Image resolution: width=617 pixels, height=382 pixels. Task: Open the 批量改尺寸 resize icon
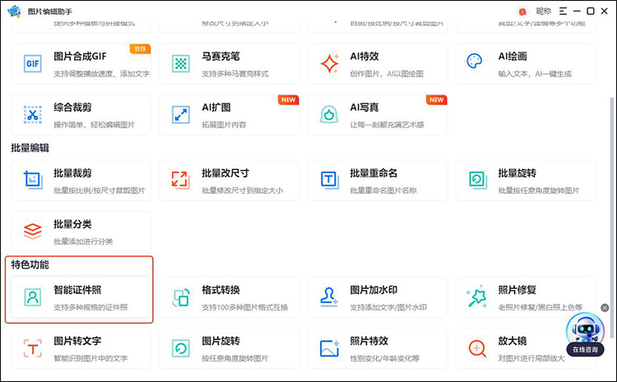click(181, 180)
